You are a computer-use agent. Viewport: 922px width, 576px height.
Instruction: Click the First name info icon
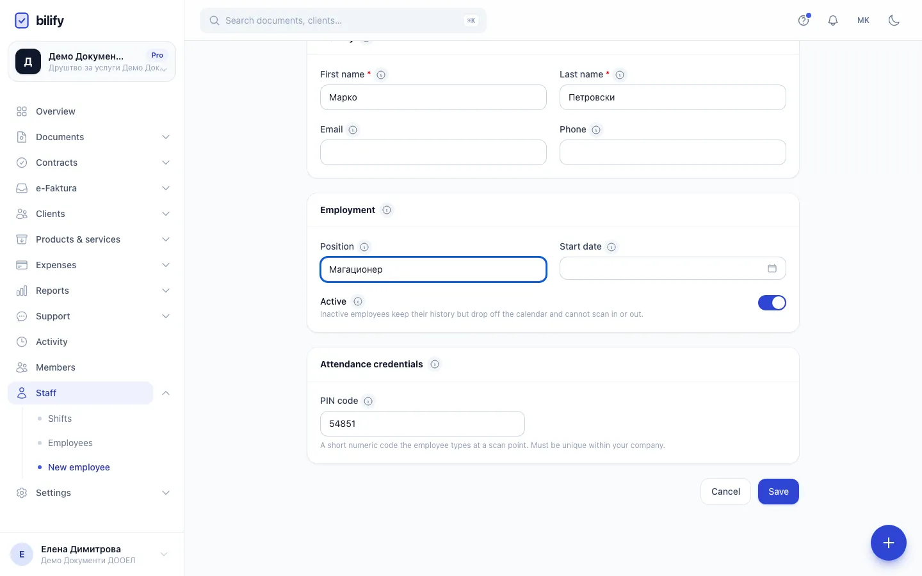point(381,75)
